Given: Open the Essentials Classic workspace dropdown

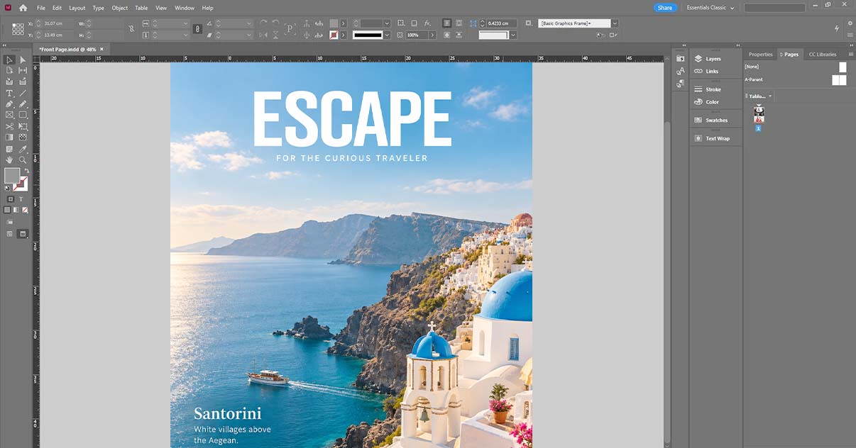Looking at the screenshot, I should click(710, 8).
